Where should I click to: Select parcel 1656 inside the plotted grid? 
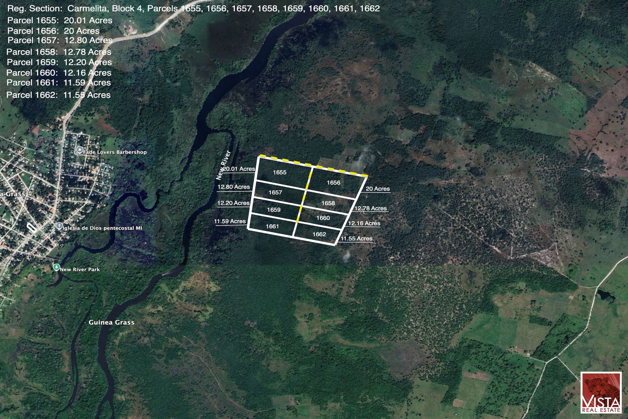(333, 182)
